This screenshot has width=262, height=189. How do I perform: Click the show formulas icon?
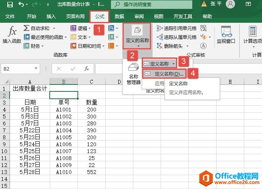point(203,28)
